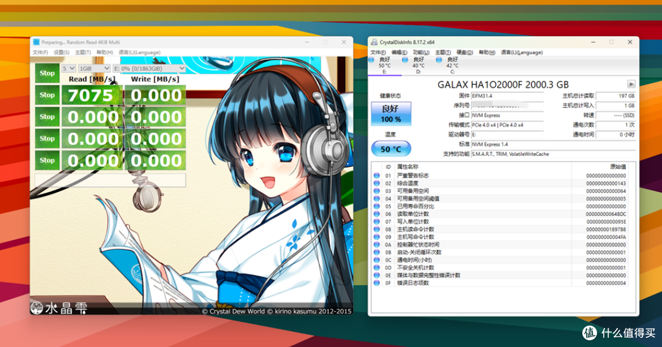The height and width of the screenshot is (347, 662).
Task: Click the 50 °C temperature button
Action: (391, 149)
